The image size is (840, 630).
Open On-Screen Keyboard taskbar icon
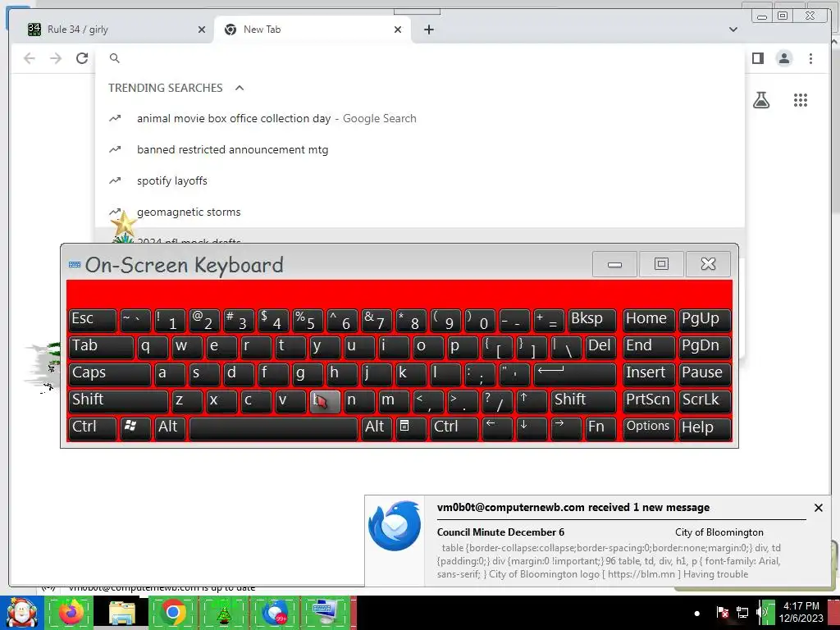tap(326, 613)
